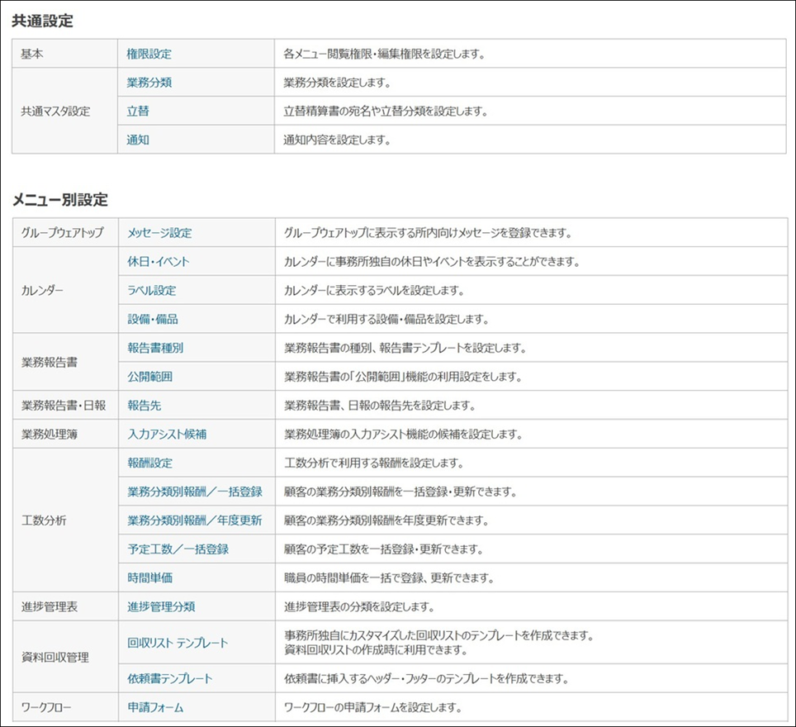Click the 休日・イベント calendar link
The image size is (796, 727).
pyautogui.click(x=159, y=262)
